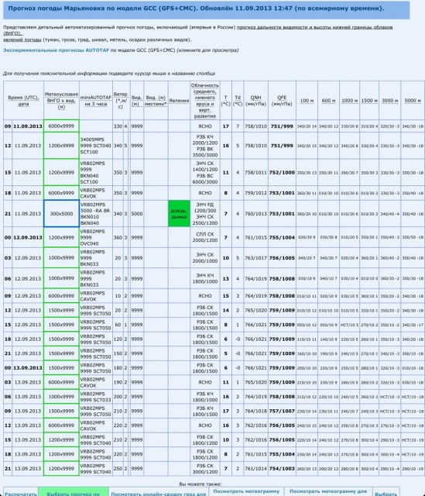The image size is (425, 496).
Task: Click the 'T (°C)' column header
Action: point(225,101)
